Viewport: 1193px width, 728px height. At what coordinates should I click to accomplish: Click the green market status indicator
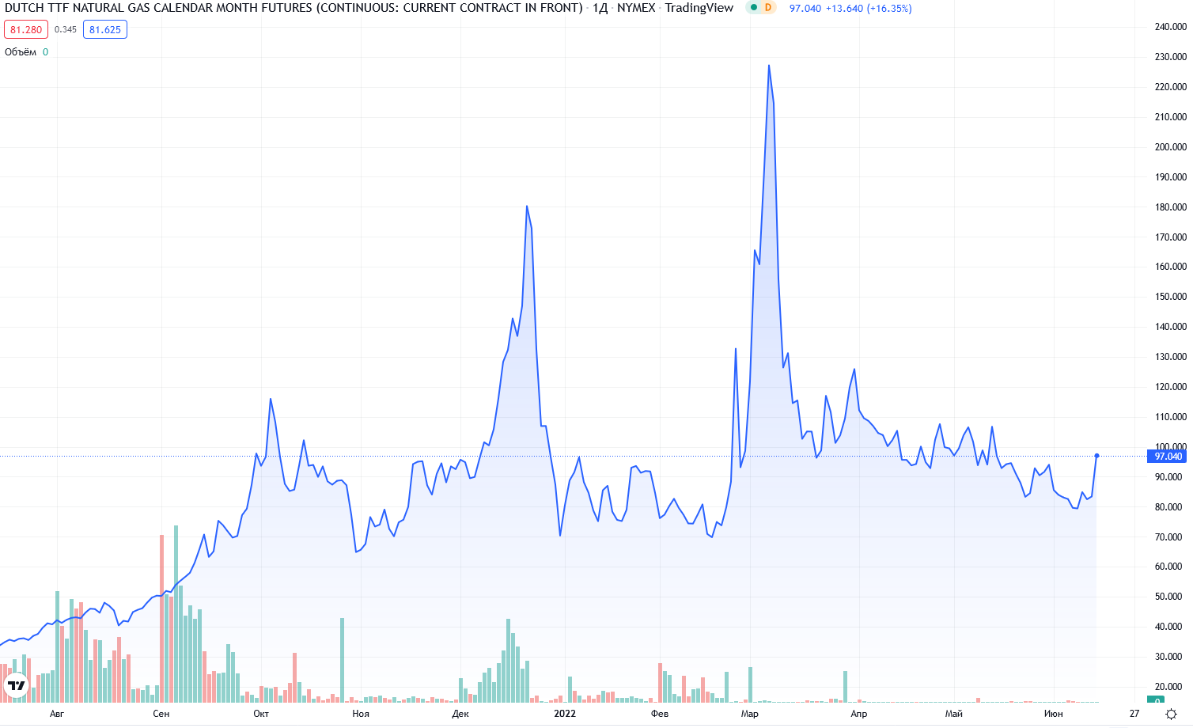(x=754, y=8)
